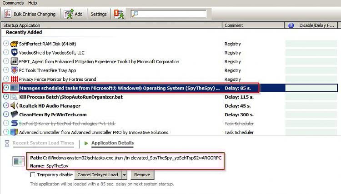This screenshot has height=194, width=341.
Task: Select Advanced Uninstaller PRO startup entry
Action: 94,133
